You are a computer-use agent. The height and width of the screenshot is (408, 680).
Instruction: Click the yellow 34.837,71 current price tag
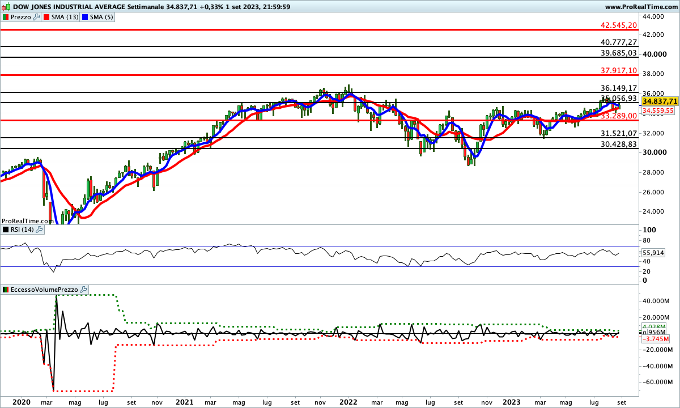coord(660,100)
